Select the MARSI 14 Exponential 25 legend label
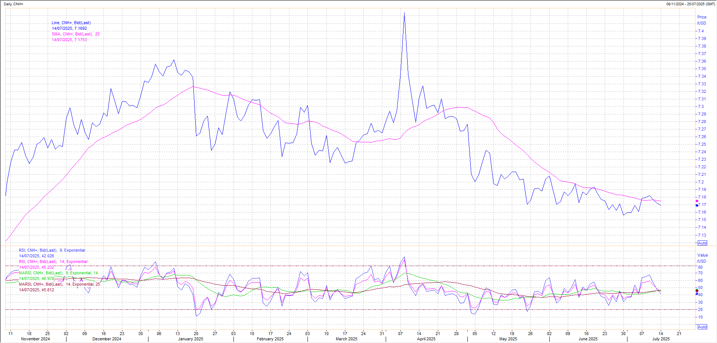 click(59, 284)
